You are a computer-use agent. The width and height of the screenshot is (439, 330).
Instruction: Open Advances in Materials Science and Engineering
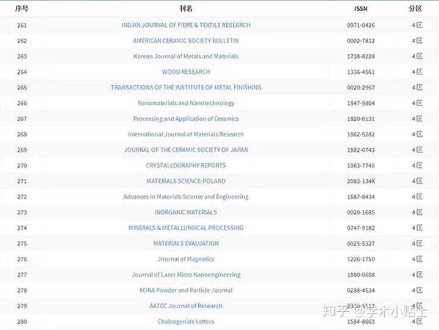tap(186, 197)
